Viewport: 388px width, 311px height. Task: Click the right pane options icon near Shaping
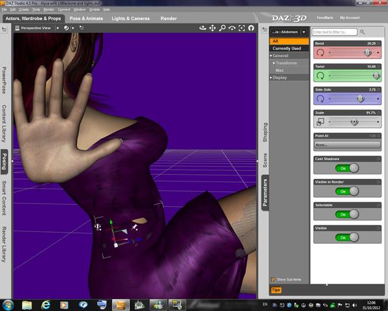264,30
